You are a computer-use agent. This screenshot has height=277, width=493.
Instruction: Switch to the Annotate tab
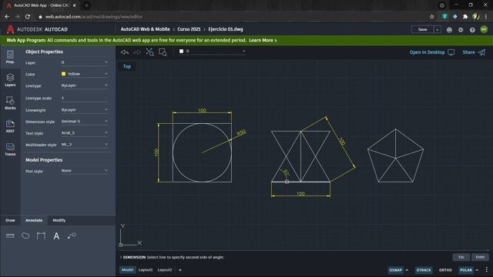pos(34,220)
